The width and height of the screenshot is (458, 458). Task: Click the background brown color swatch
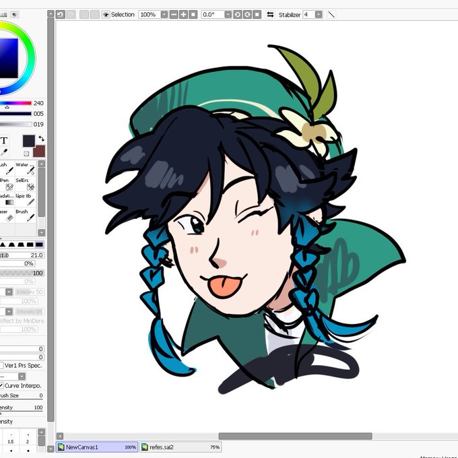(40, 152)
